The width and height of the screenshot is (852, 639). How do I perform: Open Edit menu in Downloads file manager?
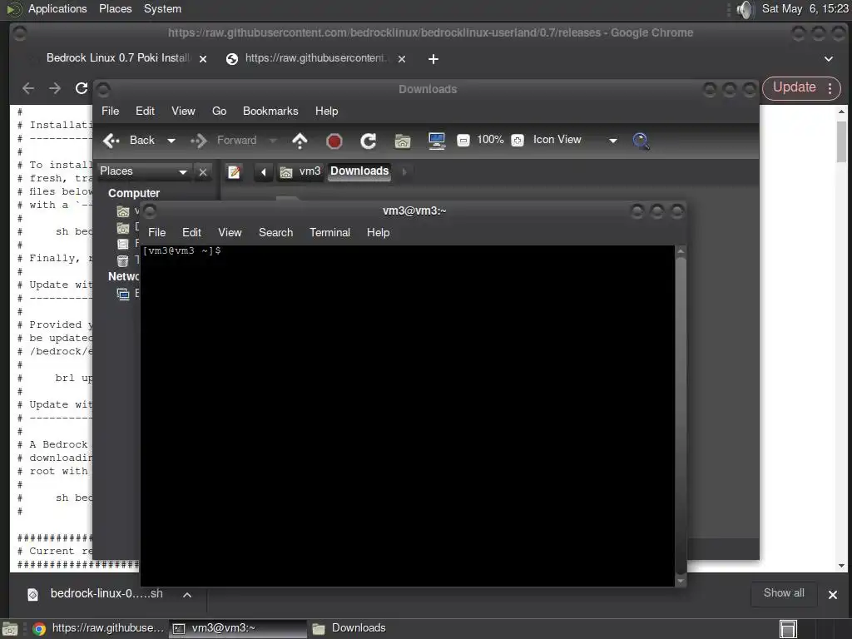pyautogui.click(x=145, y=111)
